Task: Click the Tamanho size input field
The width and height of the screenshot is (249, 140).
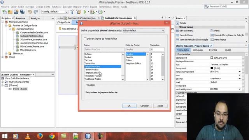Action: (157, 49)
